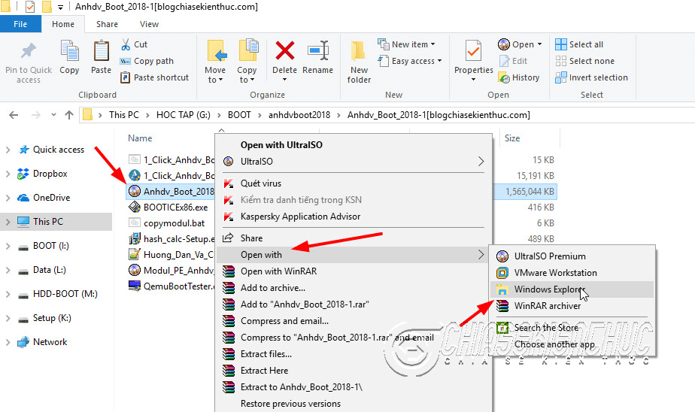Click the Copy icon in Clipboard group

(x=69, y=50)
